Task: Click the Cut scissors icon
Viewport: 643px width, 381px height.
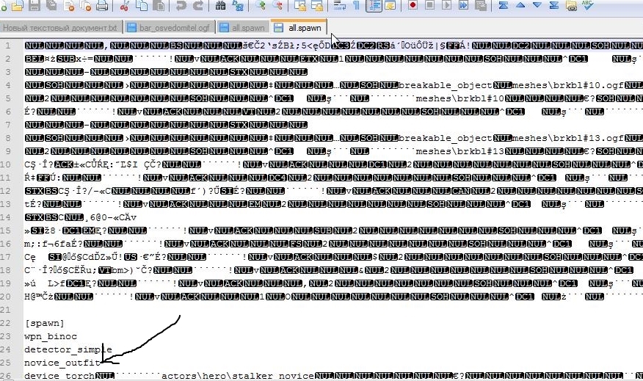Action: tap(124, 6)
